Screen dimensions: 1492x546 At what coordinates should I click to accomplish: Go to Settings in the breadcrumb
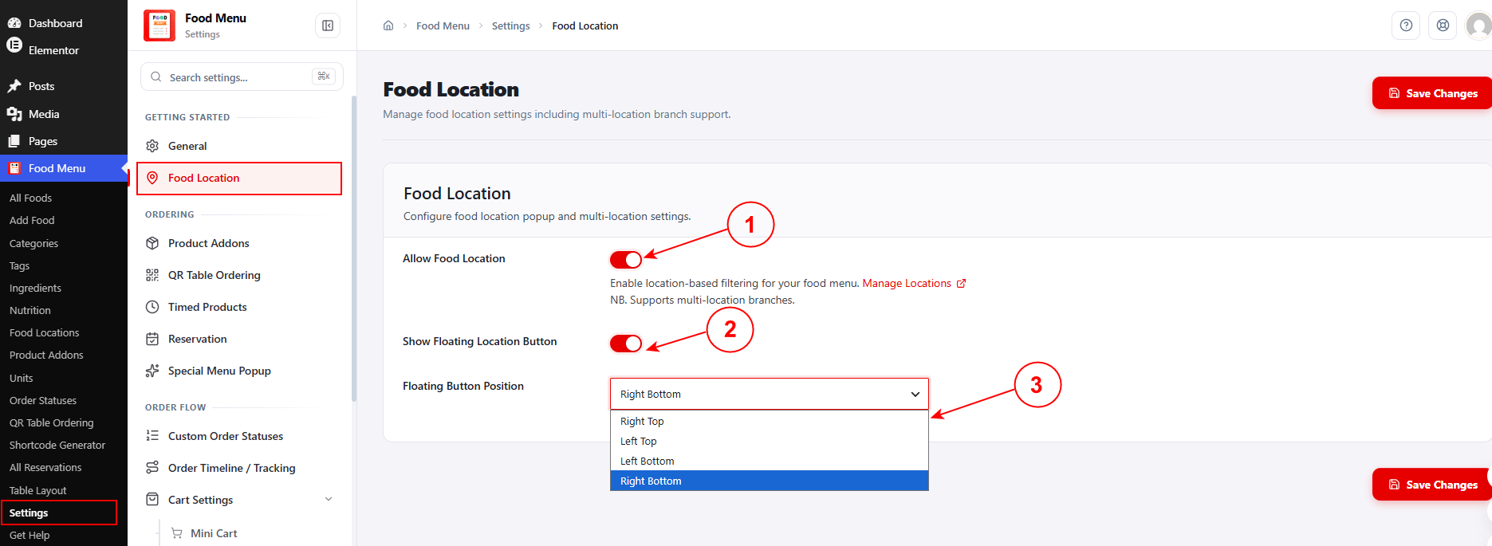tap(510, 26)
